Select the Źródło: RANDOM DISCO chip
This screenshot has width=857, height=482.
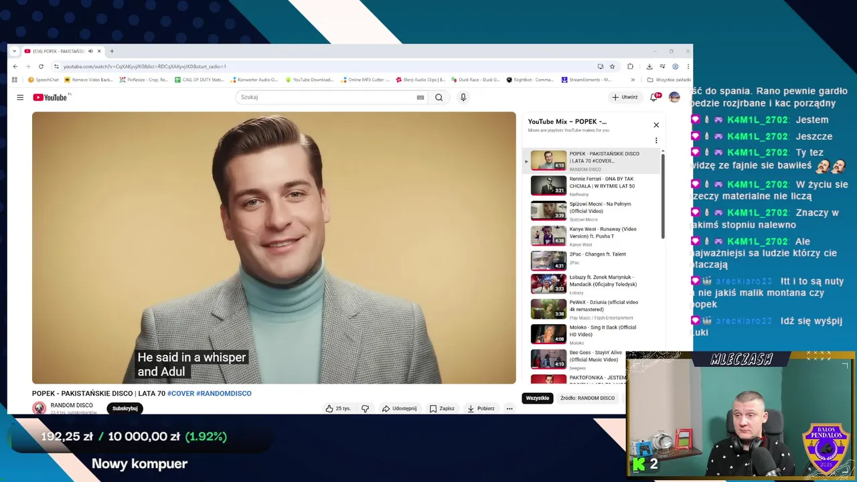(x=587, y=398)
